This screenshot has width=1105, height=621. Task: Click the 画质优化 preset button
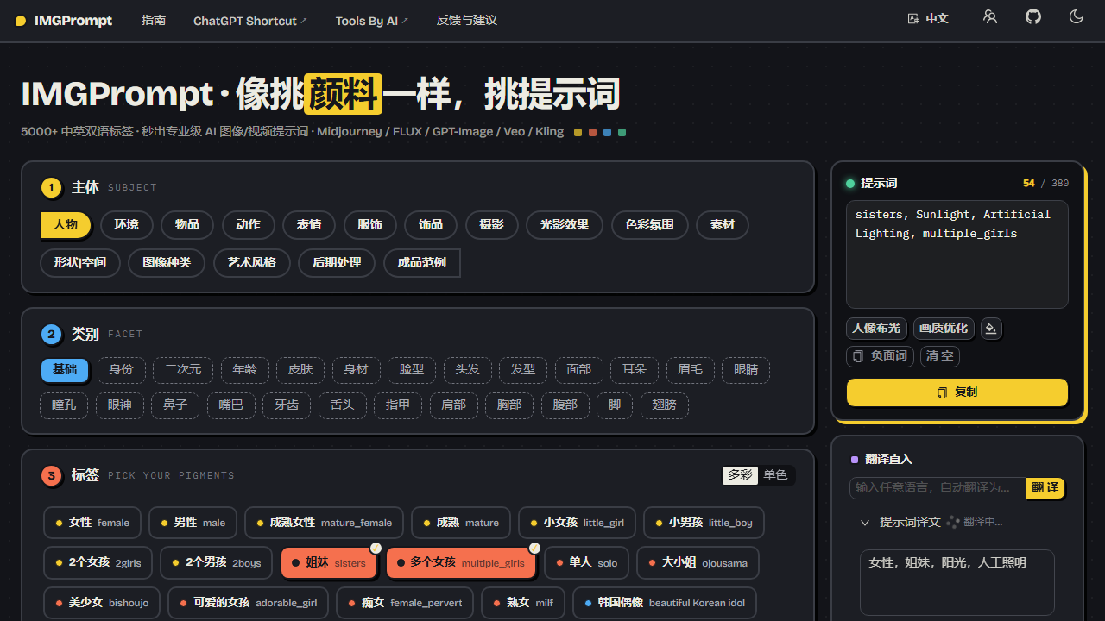(944, 329)
